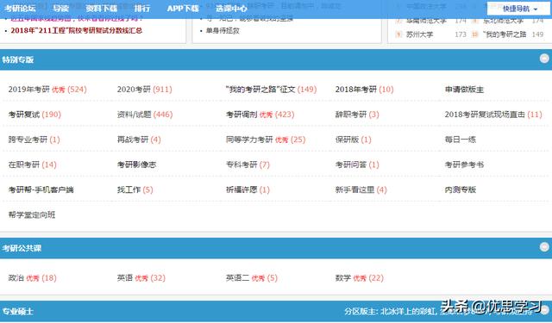Open 选课中心 in top navigation
This screenshot has height=323, width=552.
coord(231,9)
